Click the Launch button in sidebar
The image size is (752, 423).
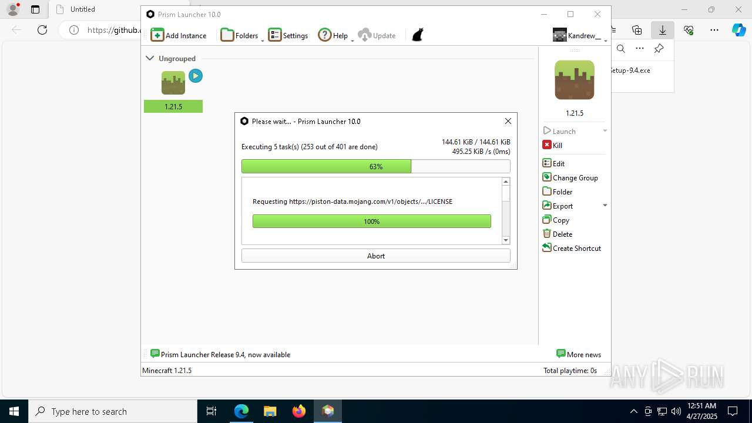[559, 131]
